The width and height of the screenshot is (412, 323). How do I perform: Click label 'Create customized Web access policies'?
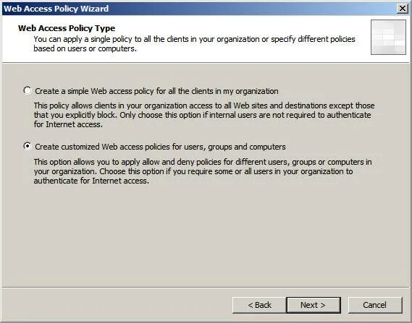160,147
